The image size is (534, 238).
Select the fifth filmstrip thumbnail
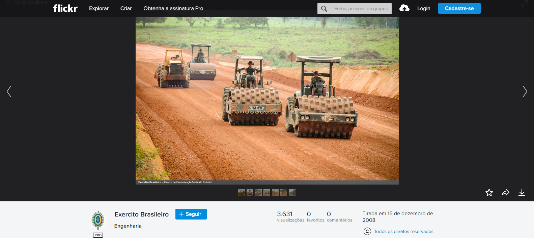coord(275,193)
